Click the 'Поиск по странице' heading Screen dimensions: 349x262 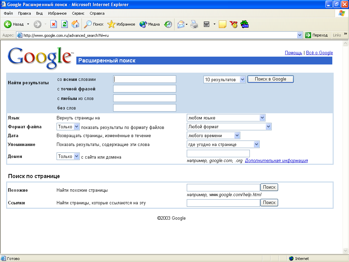(34, 176)
